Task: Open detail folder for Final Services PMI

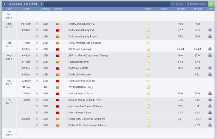Action: pos(148,62)
